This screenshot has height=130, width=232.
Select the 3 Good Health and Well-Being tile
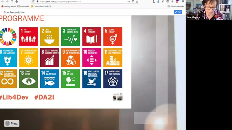[x=71, y=37]
